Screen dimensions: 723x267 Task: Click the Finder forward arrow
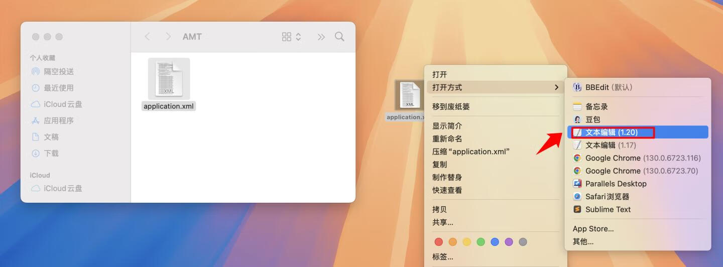(168, 37)
